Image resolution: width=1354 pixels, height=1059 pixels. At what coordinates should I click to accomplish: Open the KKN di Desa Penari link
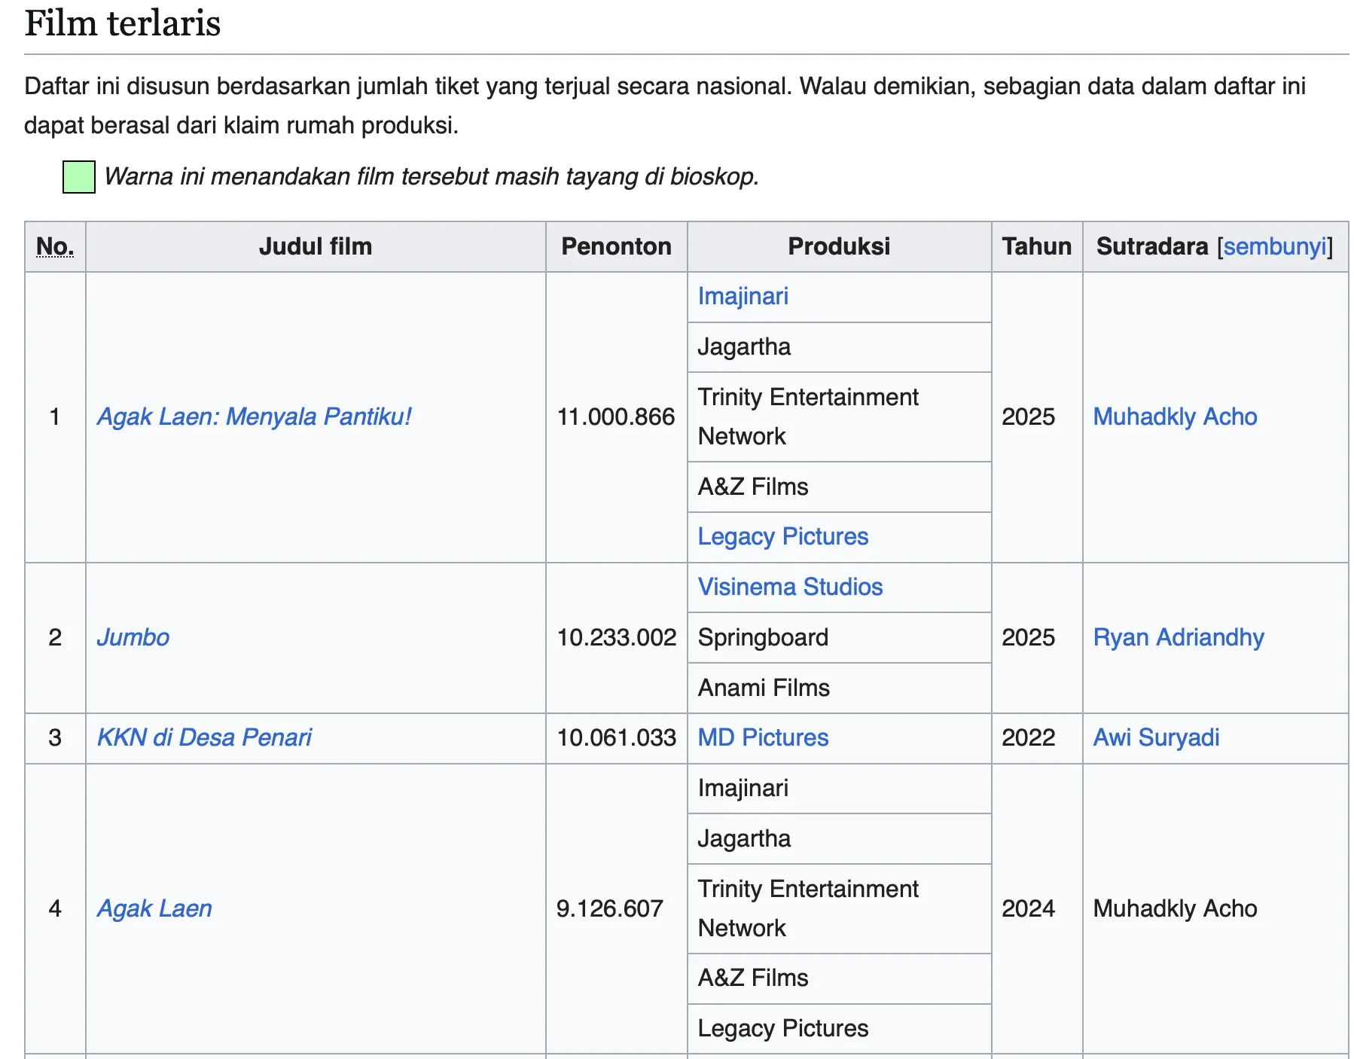point(204,737)
